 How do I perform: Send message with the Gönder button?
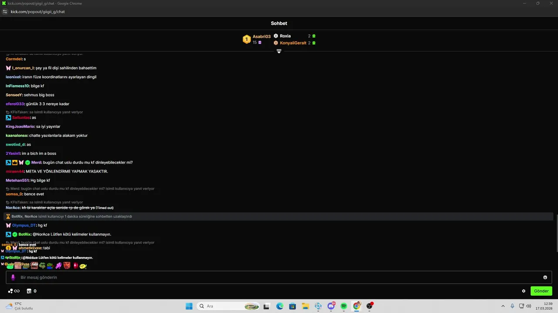click(x=541, y=291)
